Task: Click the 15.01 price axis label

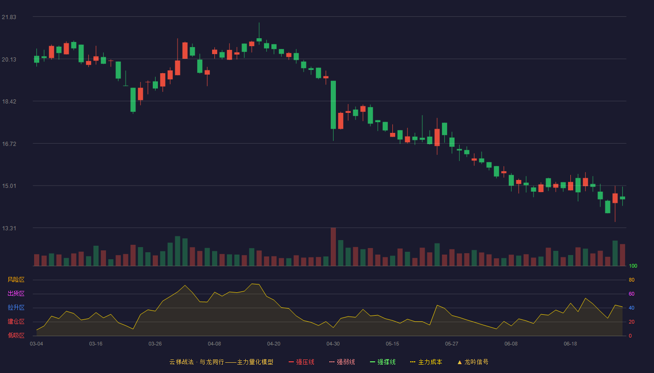Action: click(x=9, y=186)
